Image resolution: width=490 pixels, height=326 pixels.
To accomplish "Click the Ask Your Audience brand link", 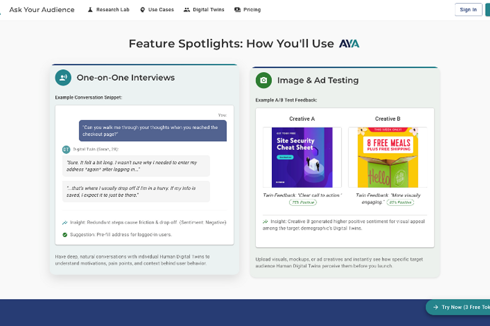I will [x=42, y=10].
